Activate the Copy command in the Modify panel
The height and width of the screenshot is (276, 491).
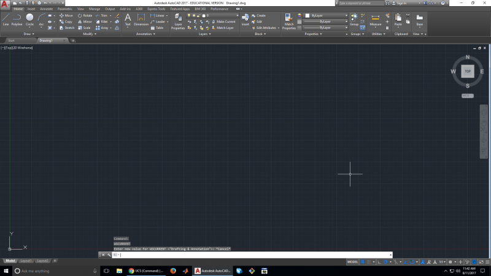point(66,21)
